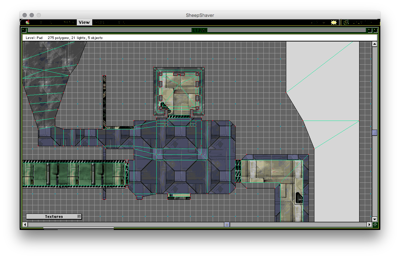Click the SheepShaver window title

[x=200, y=15]
